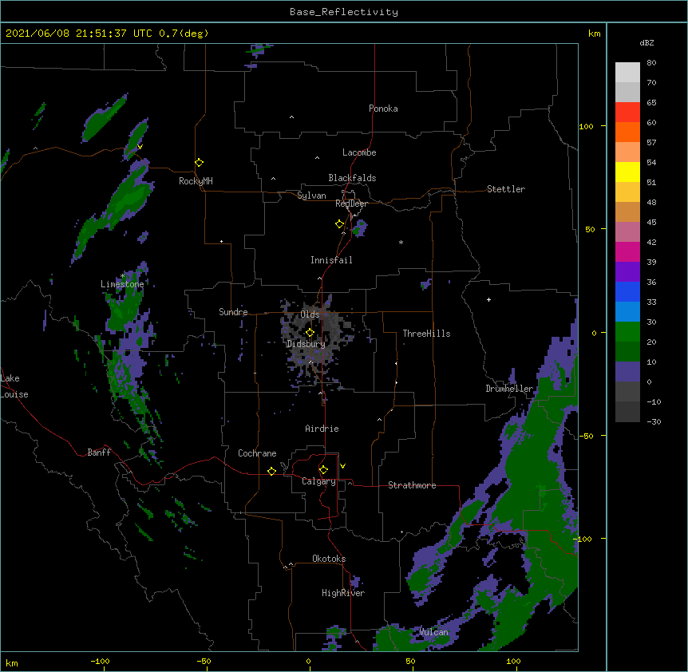Click the Sundre label

pos(233,312)
